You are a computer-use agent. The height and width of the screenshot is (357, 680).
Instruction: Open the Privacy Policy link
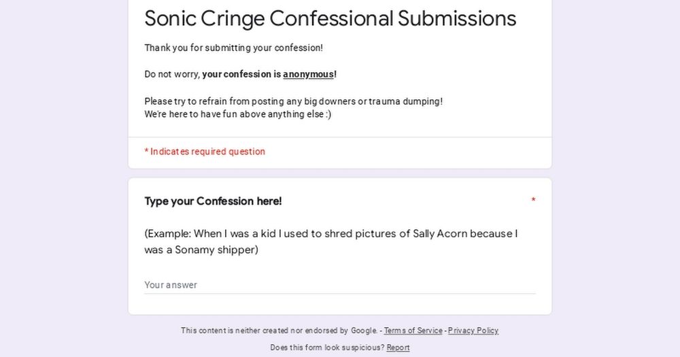coord(473,330)
